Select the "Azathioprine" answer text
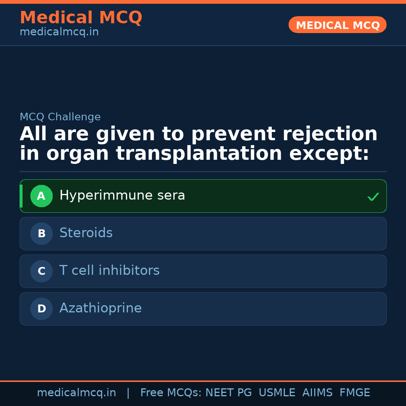This screenshot has width=406, height=406. [100, 308]
